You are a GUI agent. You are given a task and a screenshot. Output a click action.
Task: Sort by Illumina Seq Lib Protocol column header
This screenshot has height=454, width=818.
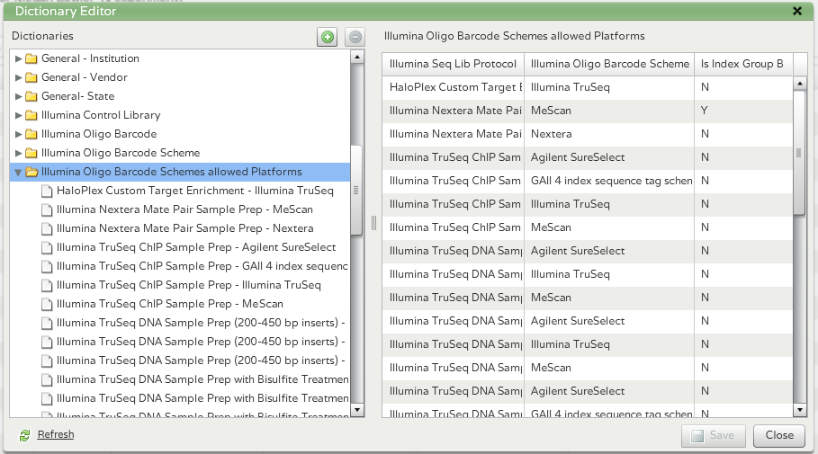453,64
